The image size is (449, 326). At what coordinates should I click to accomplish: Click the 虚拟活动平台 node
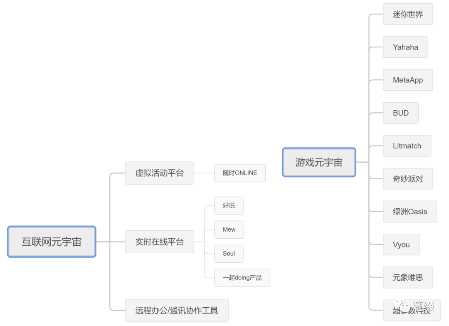click(x=160, y=173)
